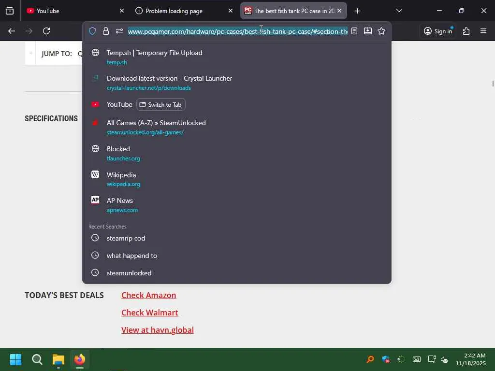The width and height of the screenshot is (495, 371).
Task: Bookmark this page with the star
Action: tap(381, 31)
